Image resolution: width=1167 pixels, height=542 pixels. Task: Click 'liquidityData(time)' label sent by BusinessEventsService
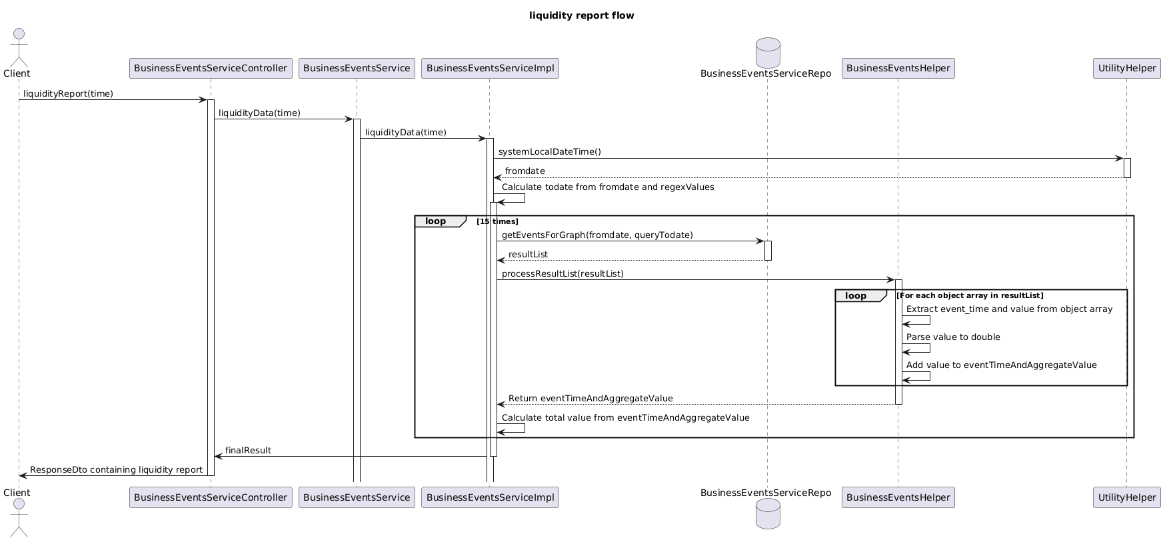(406, 133)
